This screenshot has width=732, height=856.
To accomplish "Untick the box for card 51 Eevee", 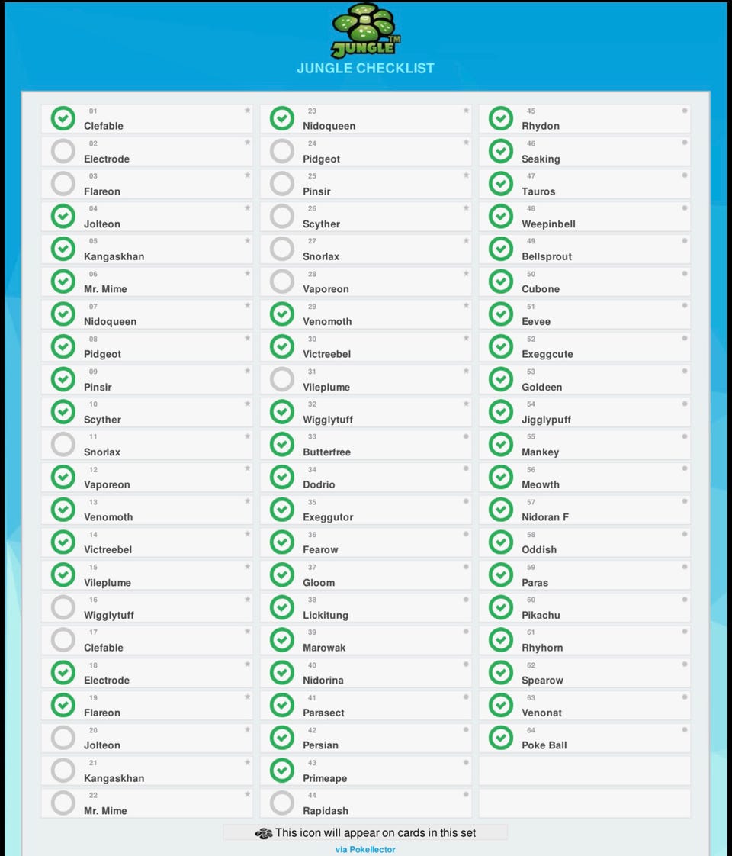I will [x=501, y=314].
